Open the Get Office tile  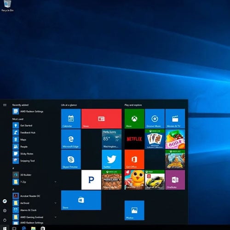(x=134, y=160)
